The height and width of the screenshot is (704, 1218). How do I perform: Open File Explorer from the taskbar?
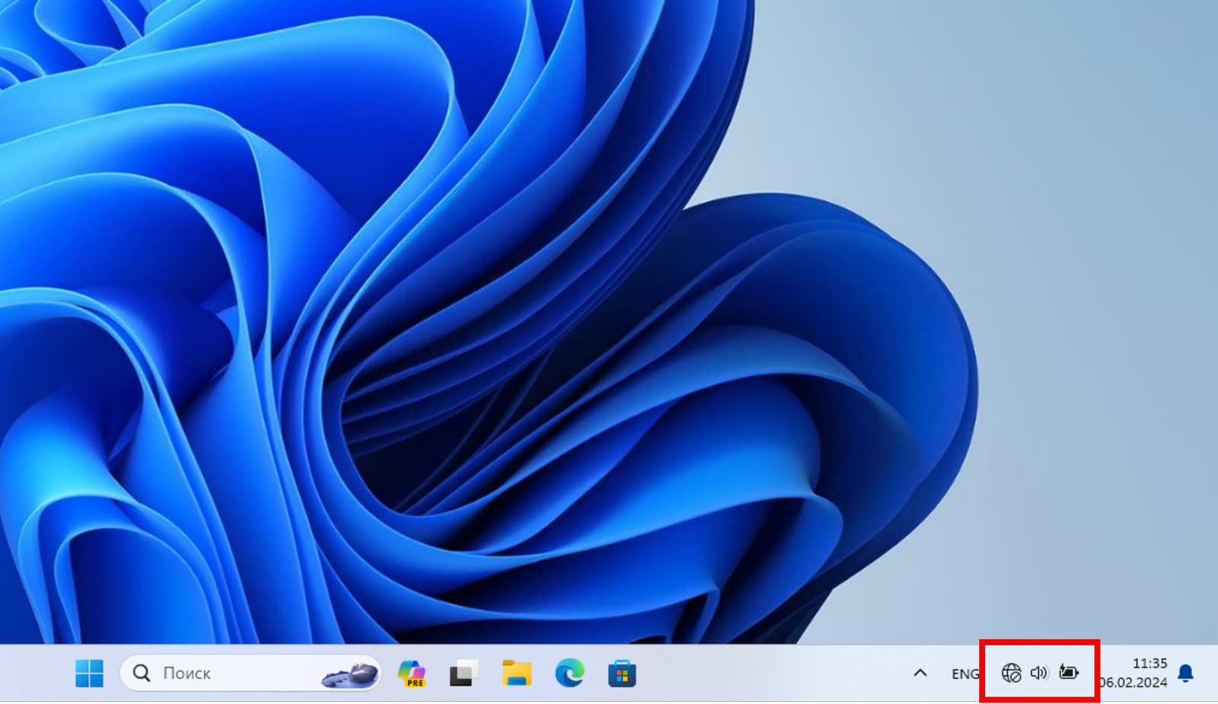tap(517, 674)
